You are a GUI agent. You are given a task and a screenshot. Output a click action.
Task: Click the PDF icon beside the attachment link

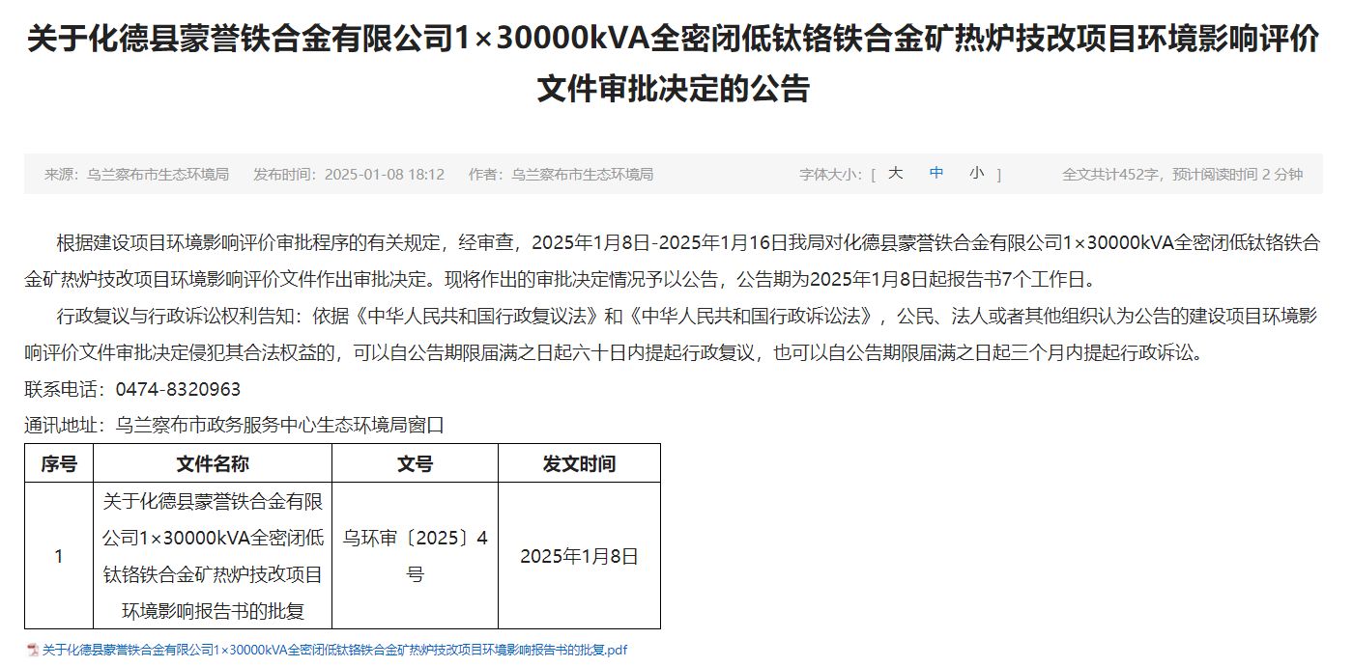point(32,651)
